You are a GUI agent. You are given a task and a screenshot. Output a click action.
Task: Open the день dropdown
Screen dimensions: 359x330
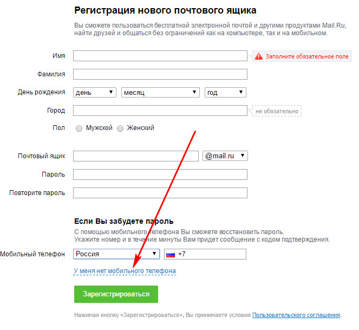click(95, 93)
